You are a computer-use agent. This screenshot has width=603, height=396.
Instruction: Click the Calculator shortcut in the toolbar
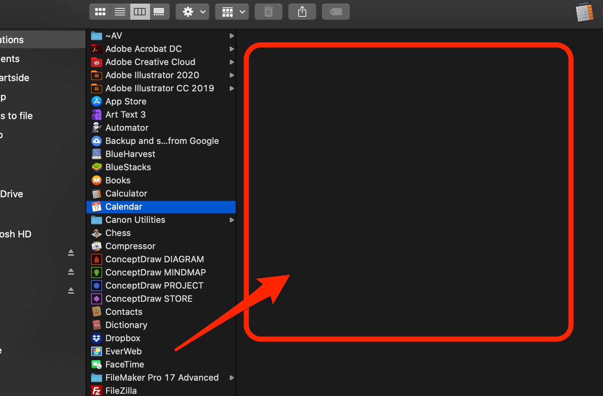click(584, 12)
